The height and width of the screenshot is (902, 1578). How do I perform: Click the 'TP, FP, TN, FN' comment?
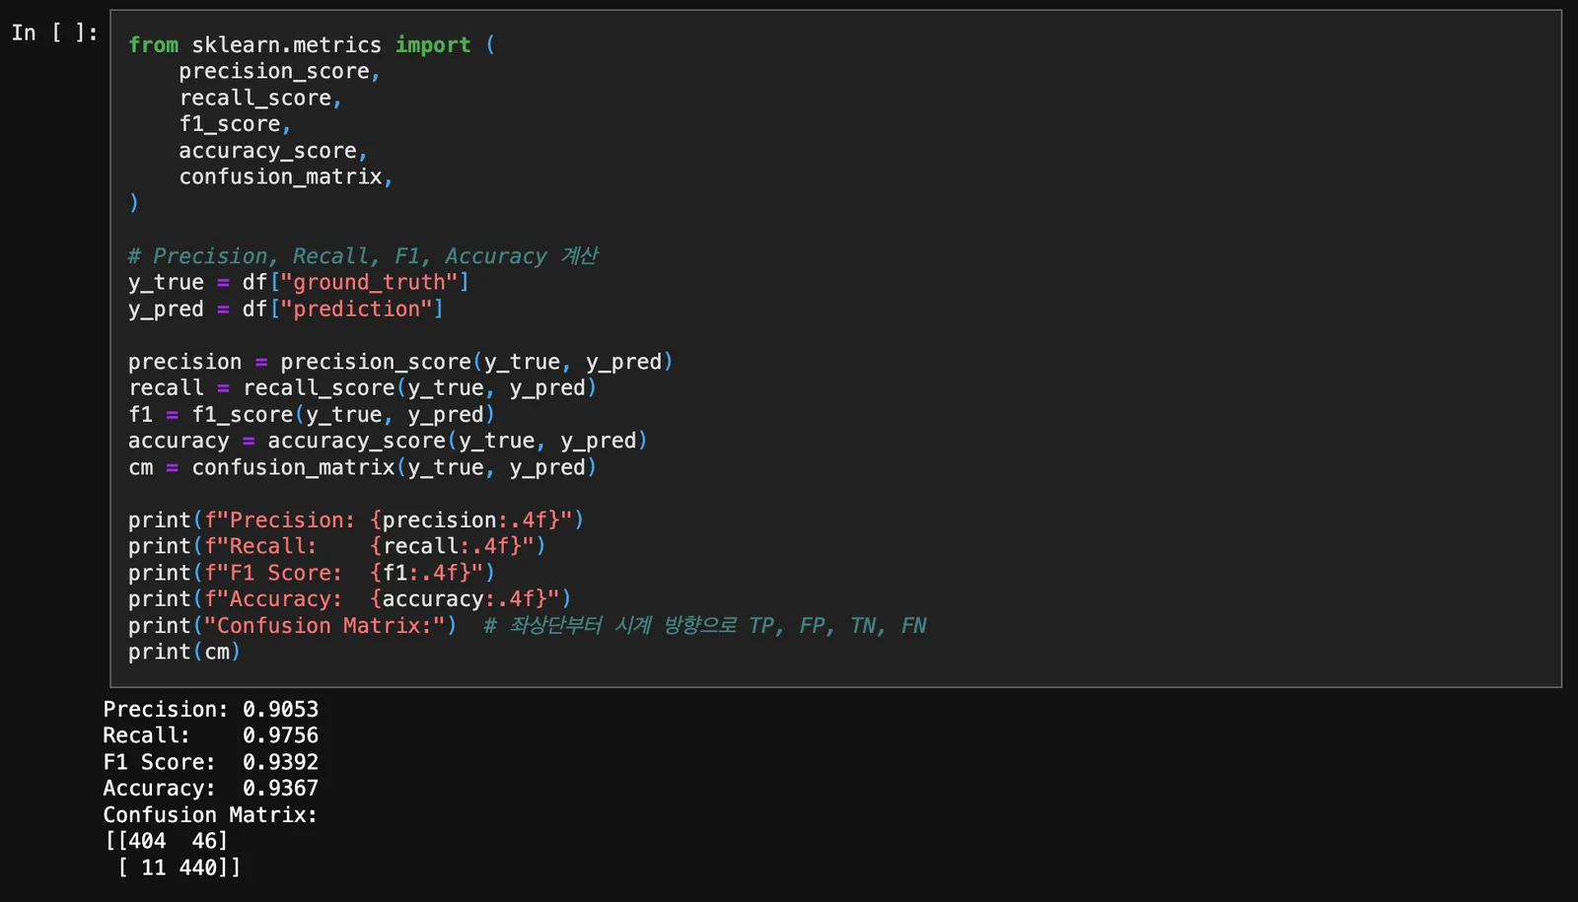[705, 625]
